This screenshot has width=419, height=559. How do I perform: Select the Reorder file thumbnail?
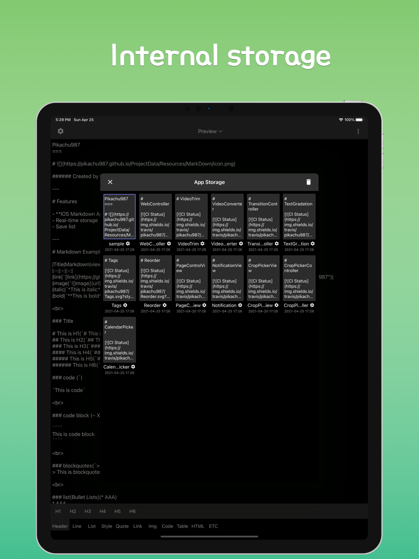coord(155,278)
